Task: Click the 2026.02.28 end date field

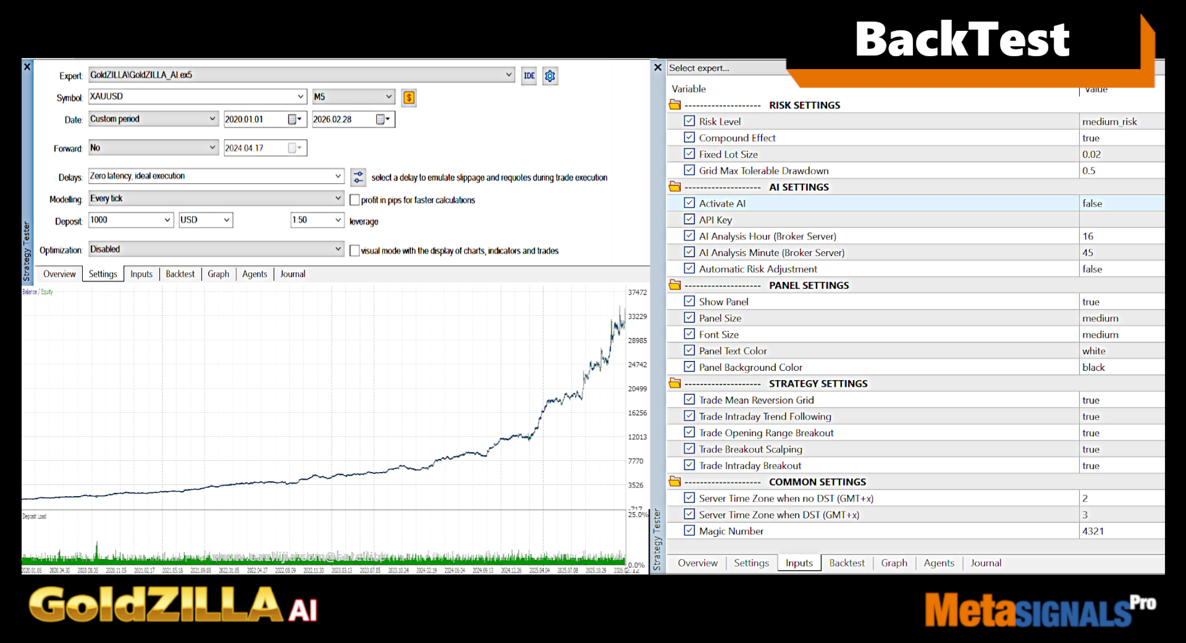Action: tap(343, 119)
